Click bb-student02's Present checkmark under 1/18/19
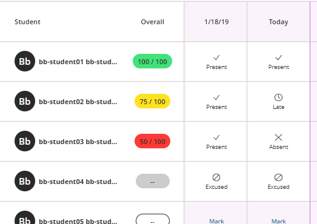Image resolution: width=317 pixels, height=224 pixels. click(x=216, y=97)
